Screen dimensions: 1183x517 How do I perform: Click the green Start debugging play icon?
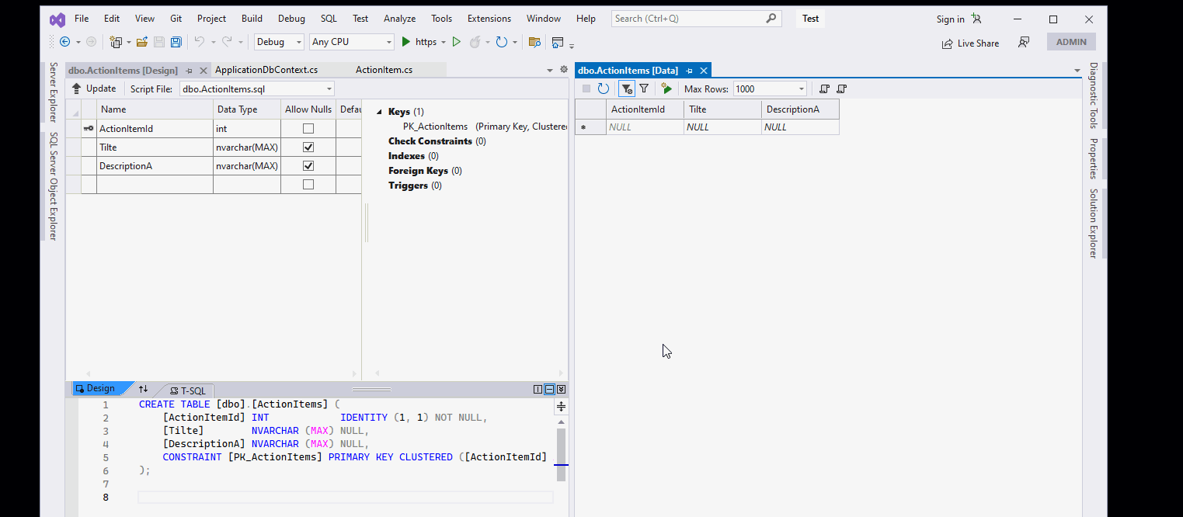pyautogui.click(x=405, y=42)
